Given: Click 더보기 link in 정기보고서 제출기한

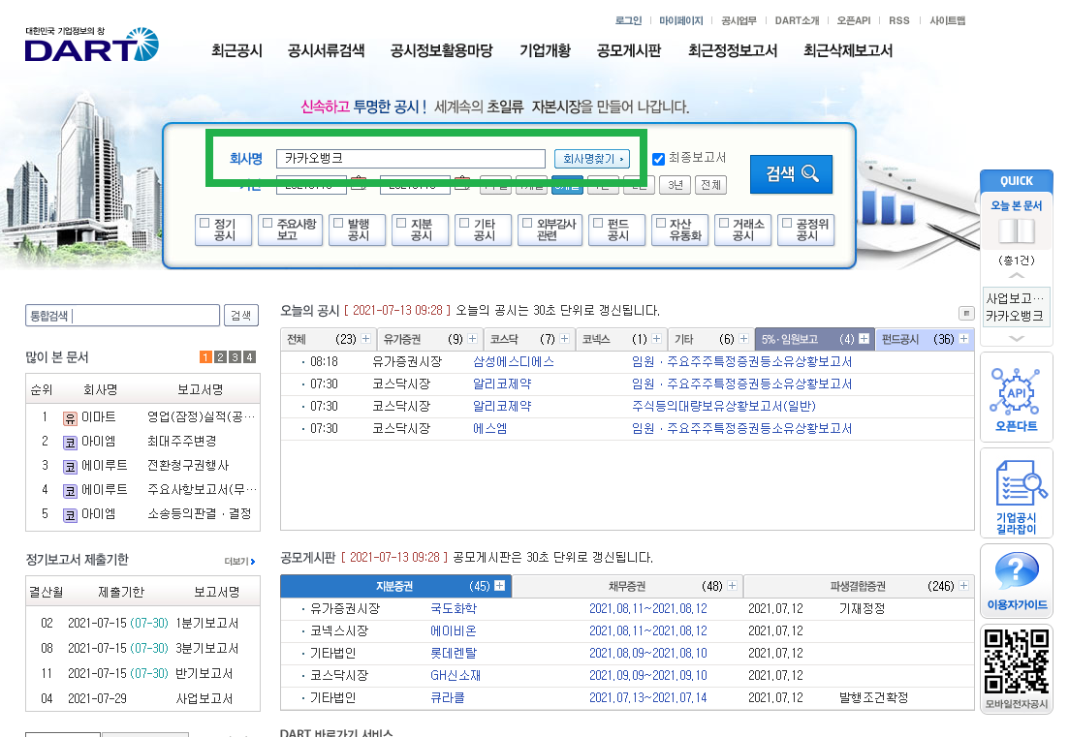Looking at the screenshot, I should pyautogui.click(x=239, y=562).
